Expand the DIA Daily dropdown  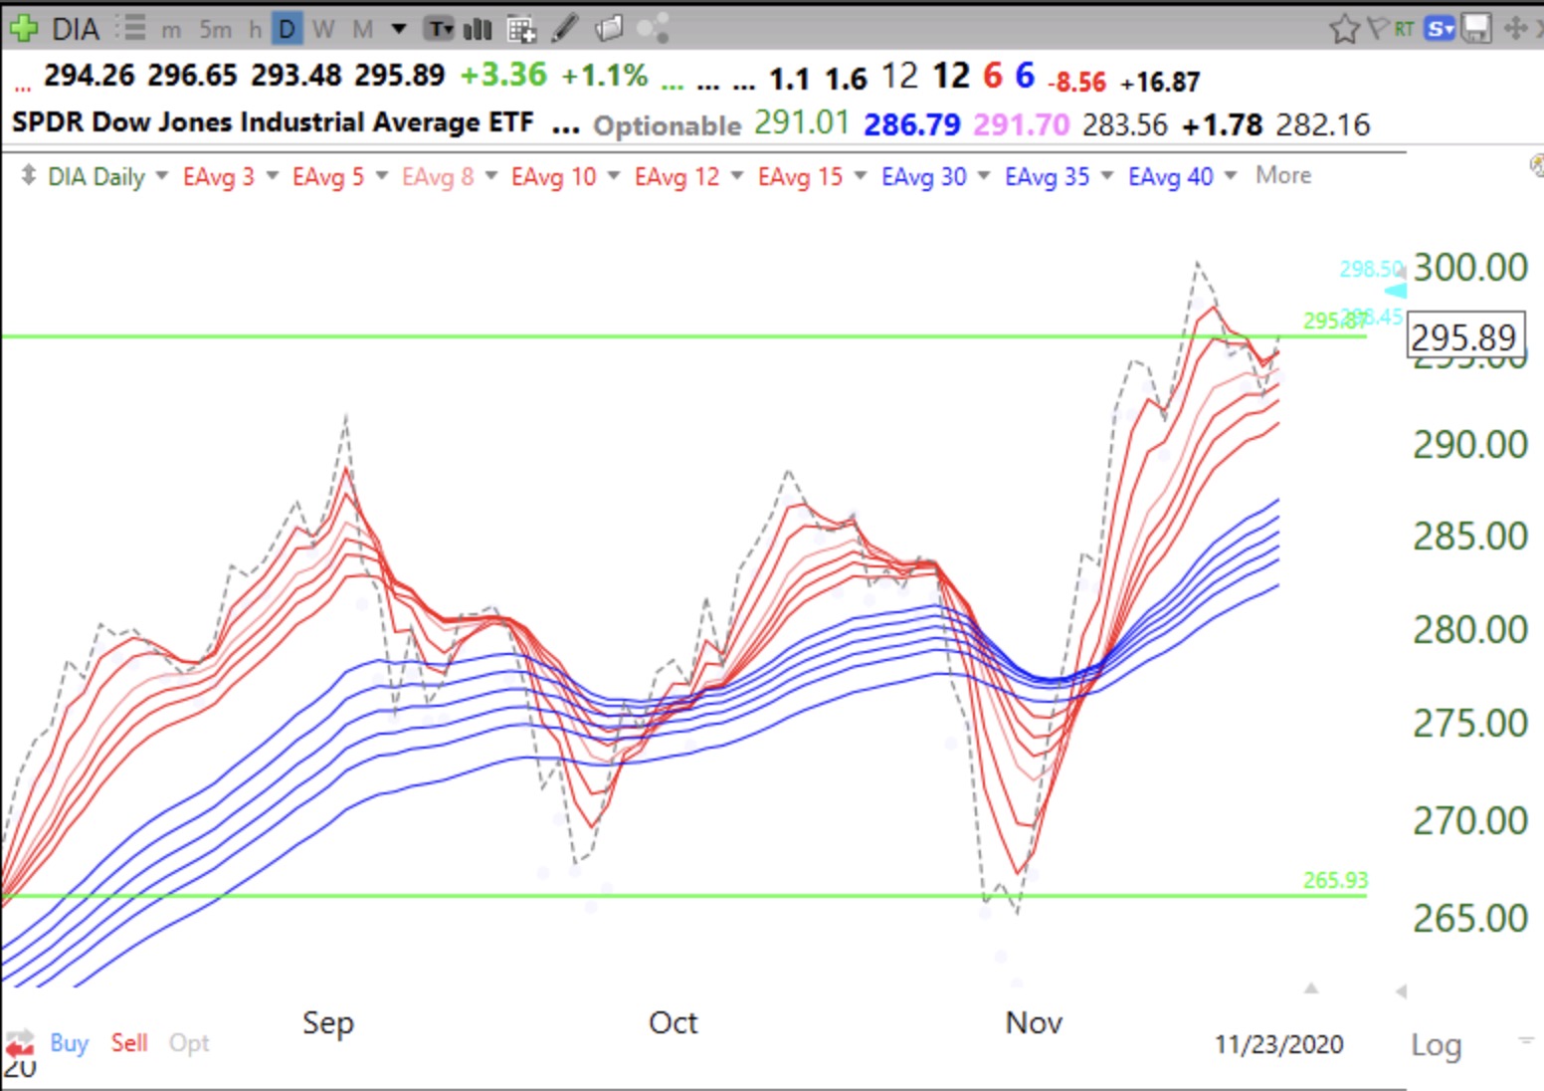[162, 175]
